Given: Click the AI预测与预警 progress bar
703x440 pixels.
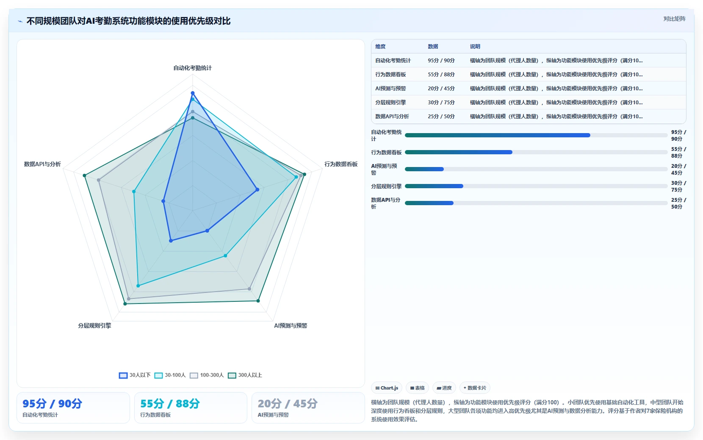Looking at the screenshot, I should [536, 169].
